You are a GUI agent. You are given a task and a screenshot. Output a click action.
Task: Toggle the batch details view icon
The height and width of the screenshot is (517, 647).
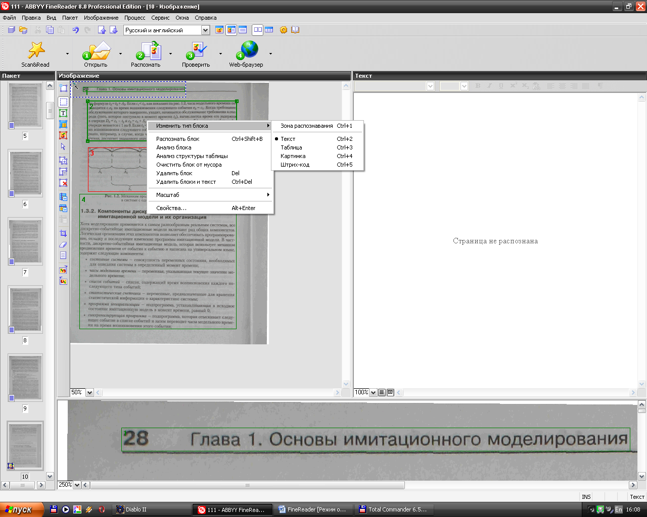269,30
